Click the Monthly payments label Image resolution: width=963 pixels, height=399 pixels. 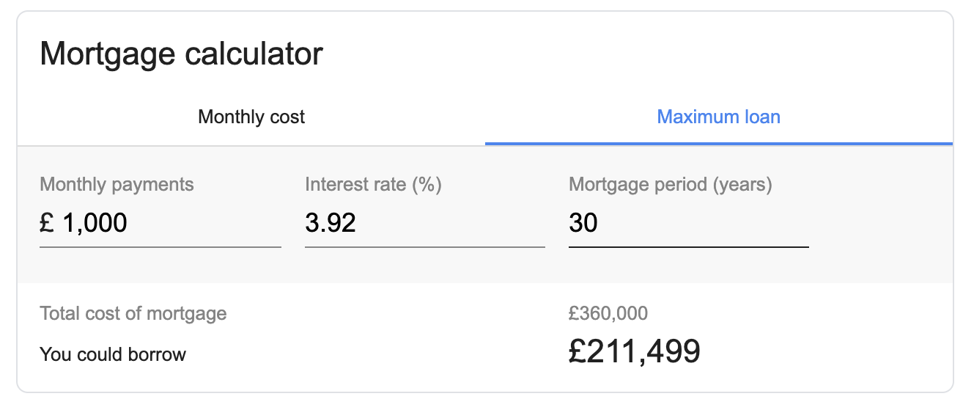pos(117,184)
